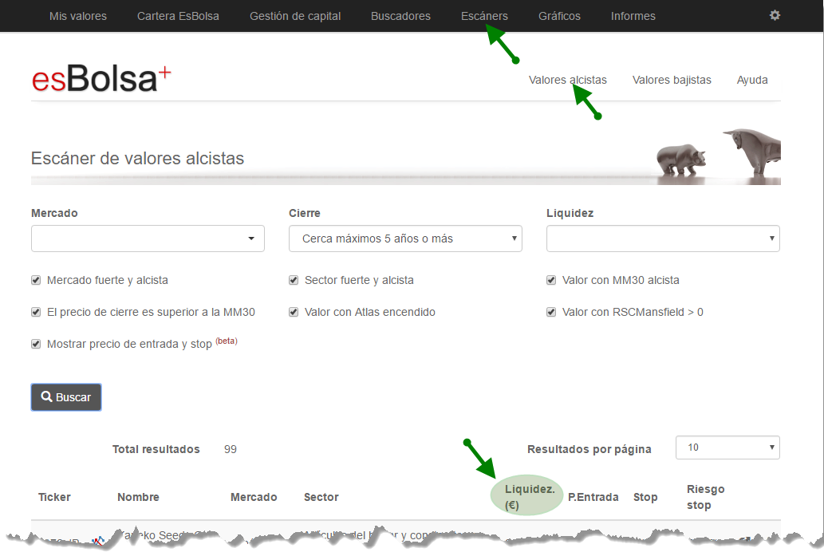Click the esBolsa+ logo
The image size is (824, 552).
(101, 79)
